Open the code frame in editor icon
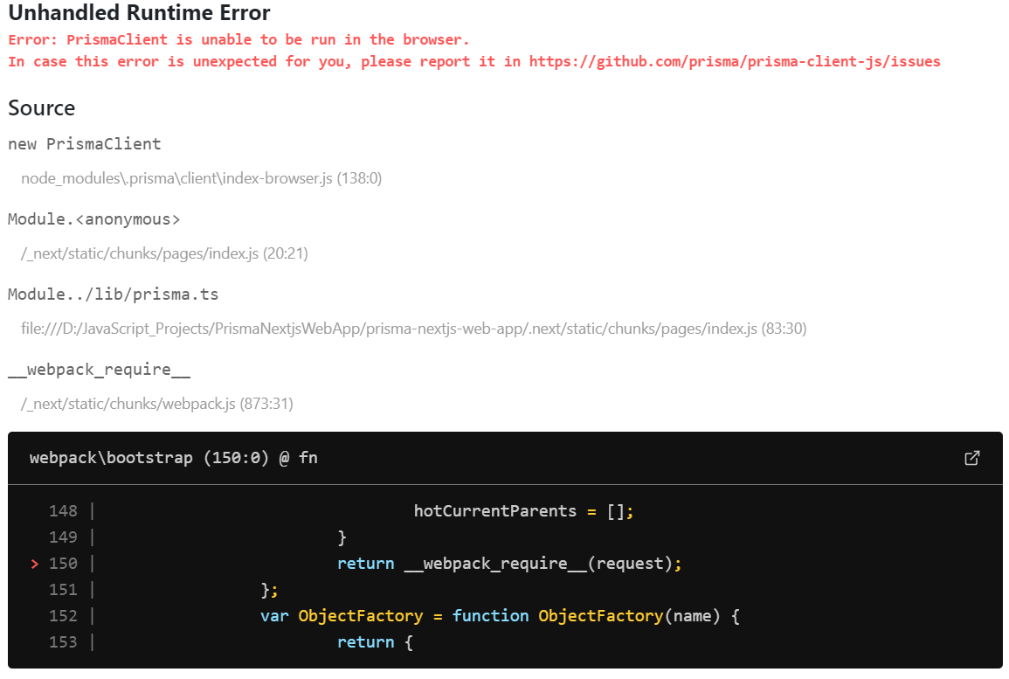Screen dimensions: 1009x679 pos(971,458)
